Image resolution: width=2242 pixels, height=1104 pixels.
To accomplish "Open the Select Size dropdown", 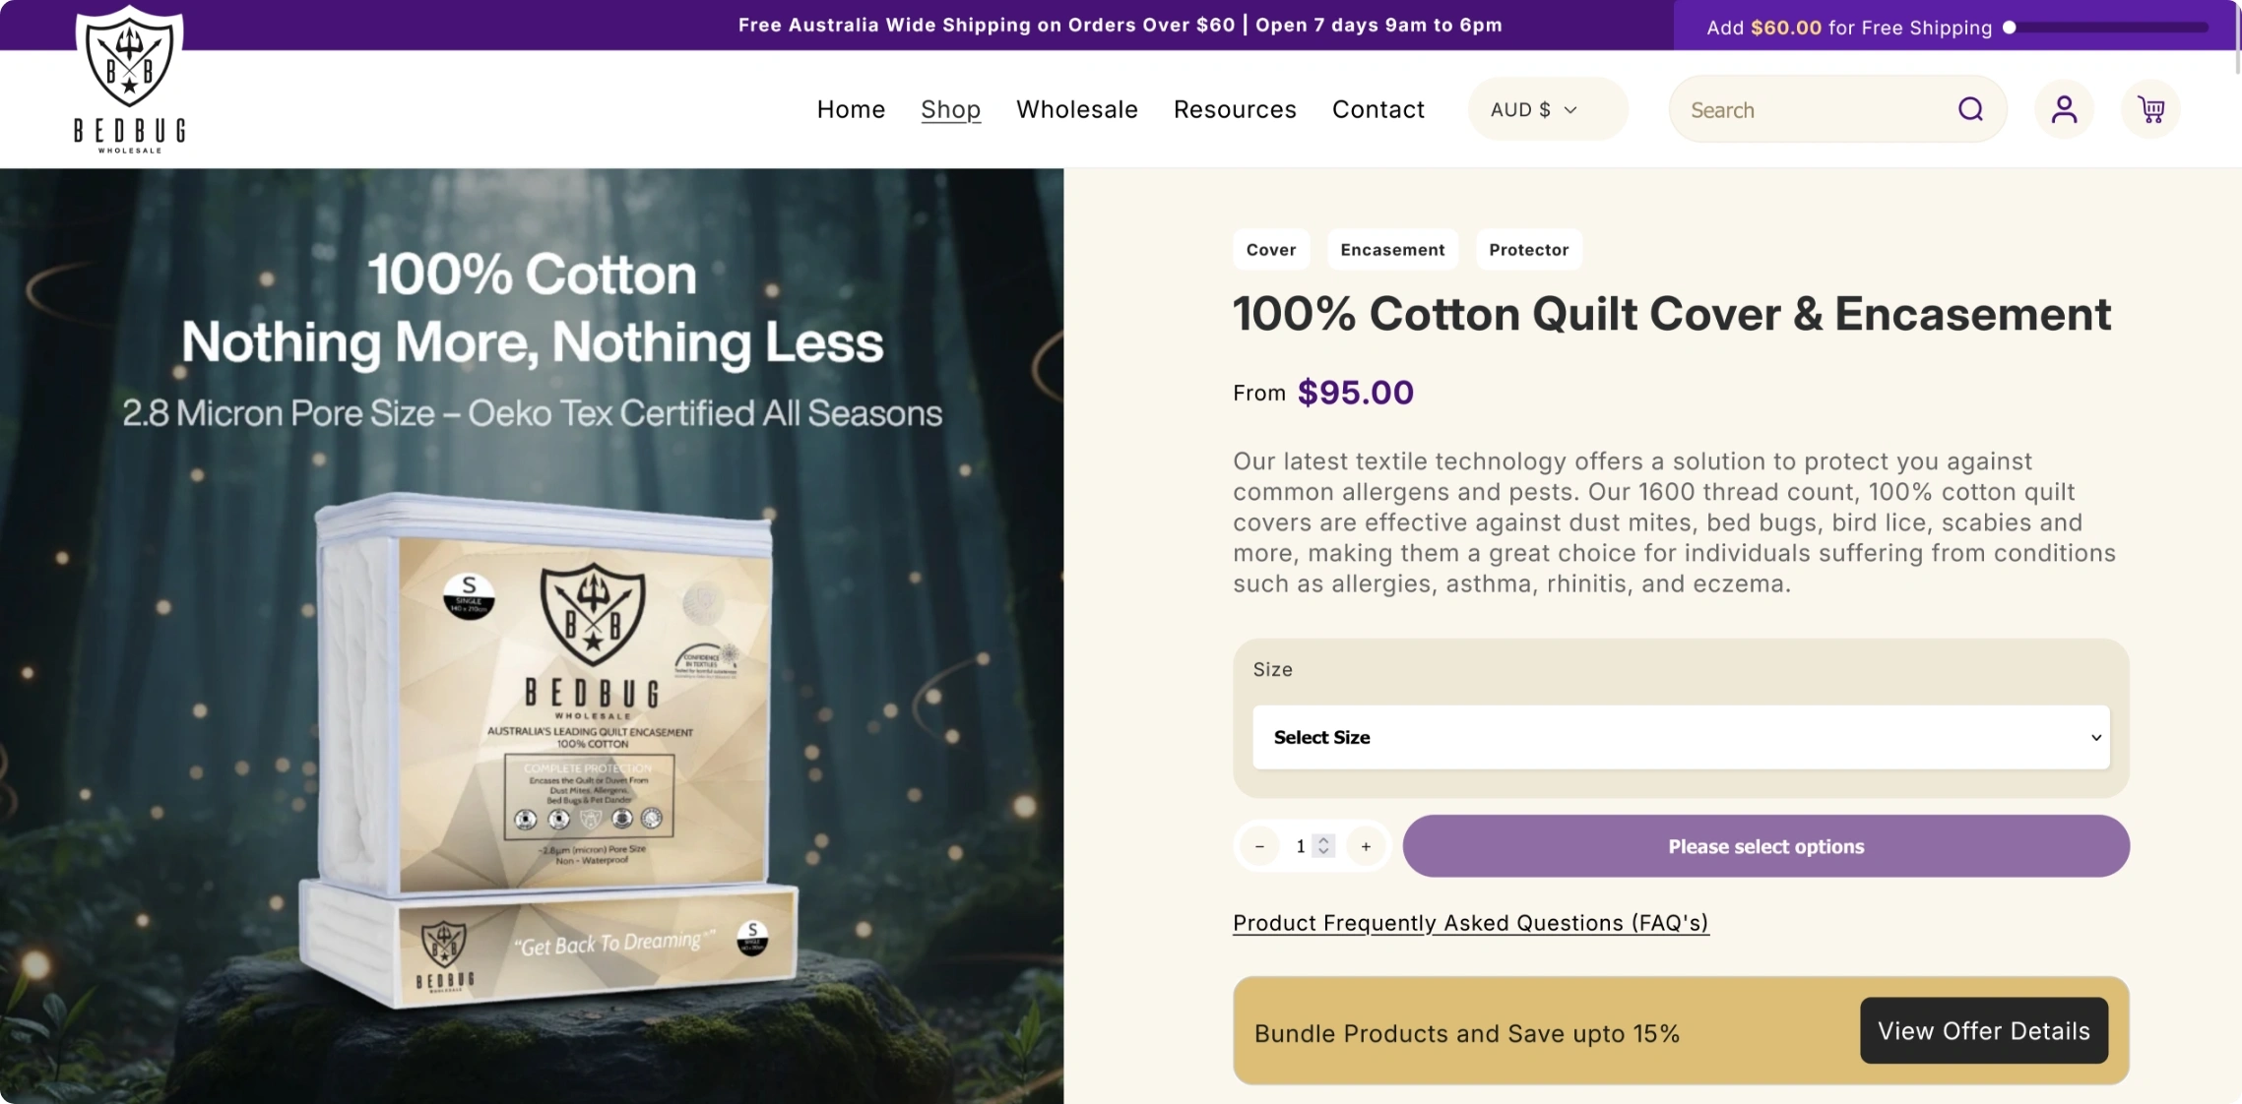I will 1681,737.
